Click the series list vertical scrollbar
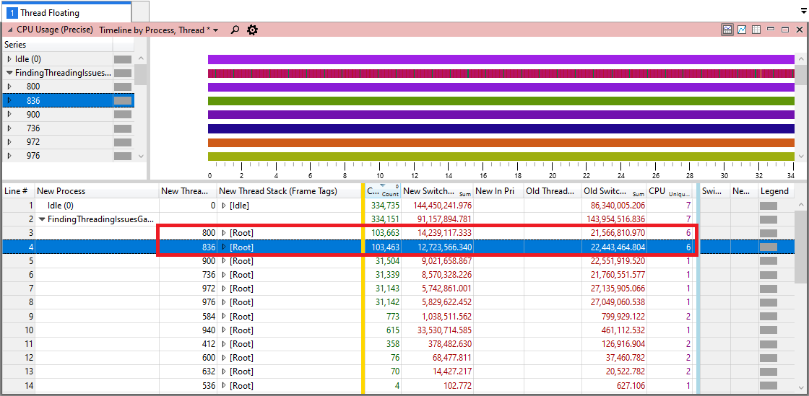Viewport: 809px width, 396px height. pos(140,107)
